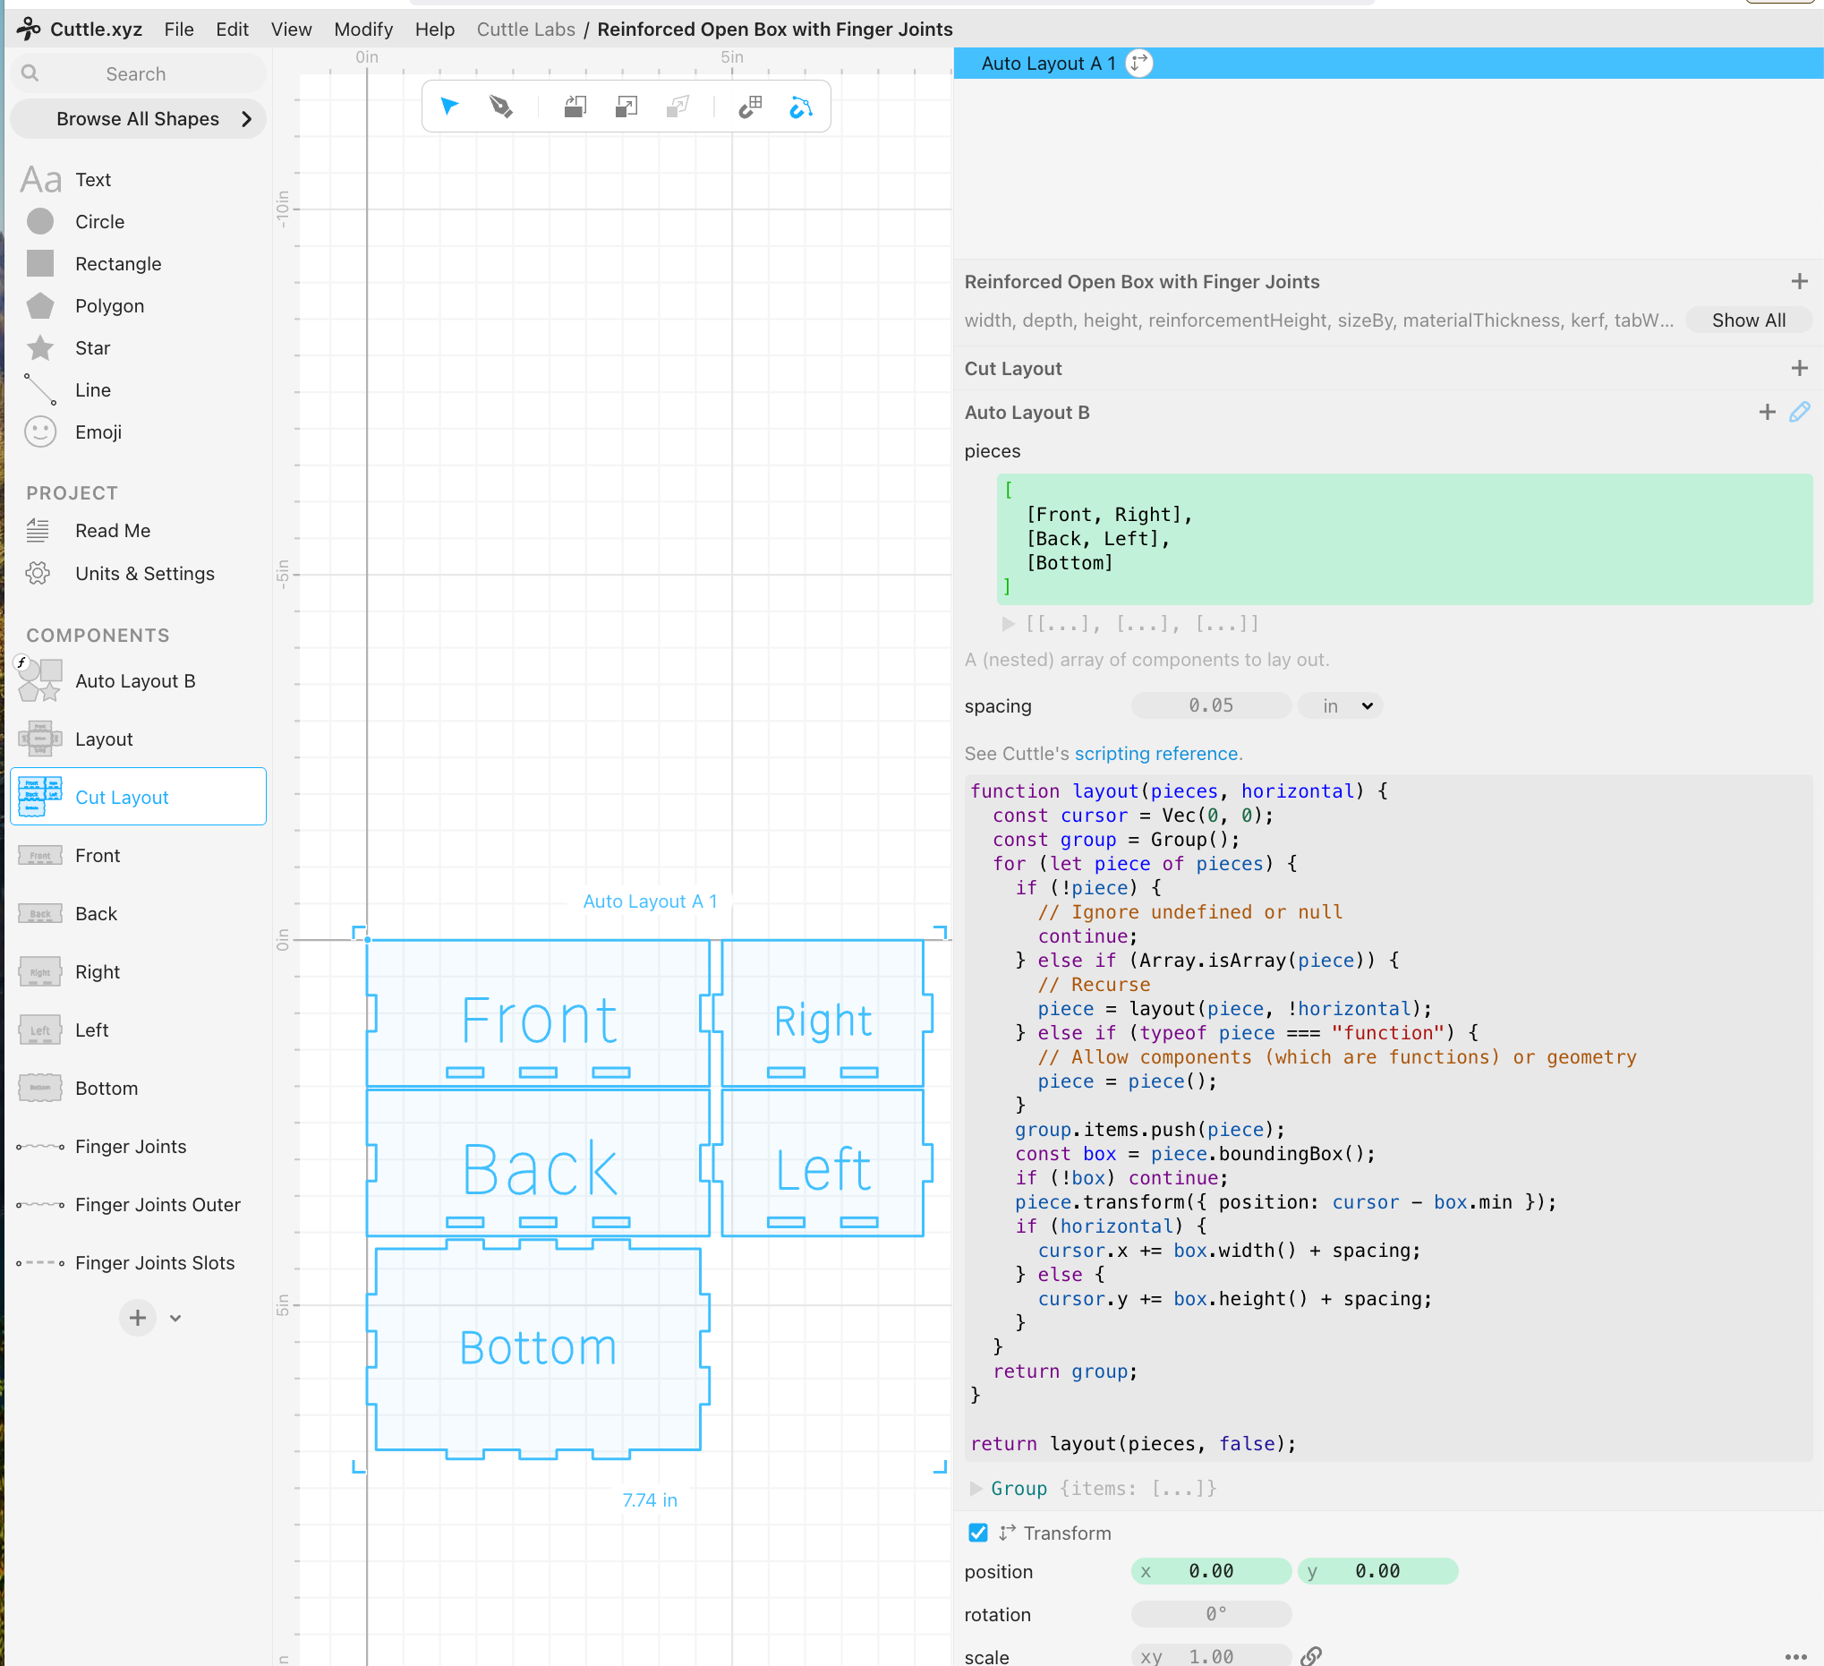Click the search magnifier icon
Image resolution: width=1824 pixels, height=1666 pixels.
tap(30, 73)
